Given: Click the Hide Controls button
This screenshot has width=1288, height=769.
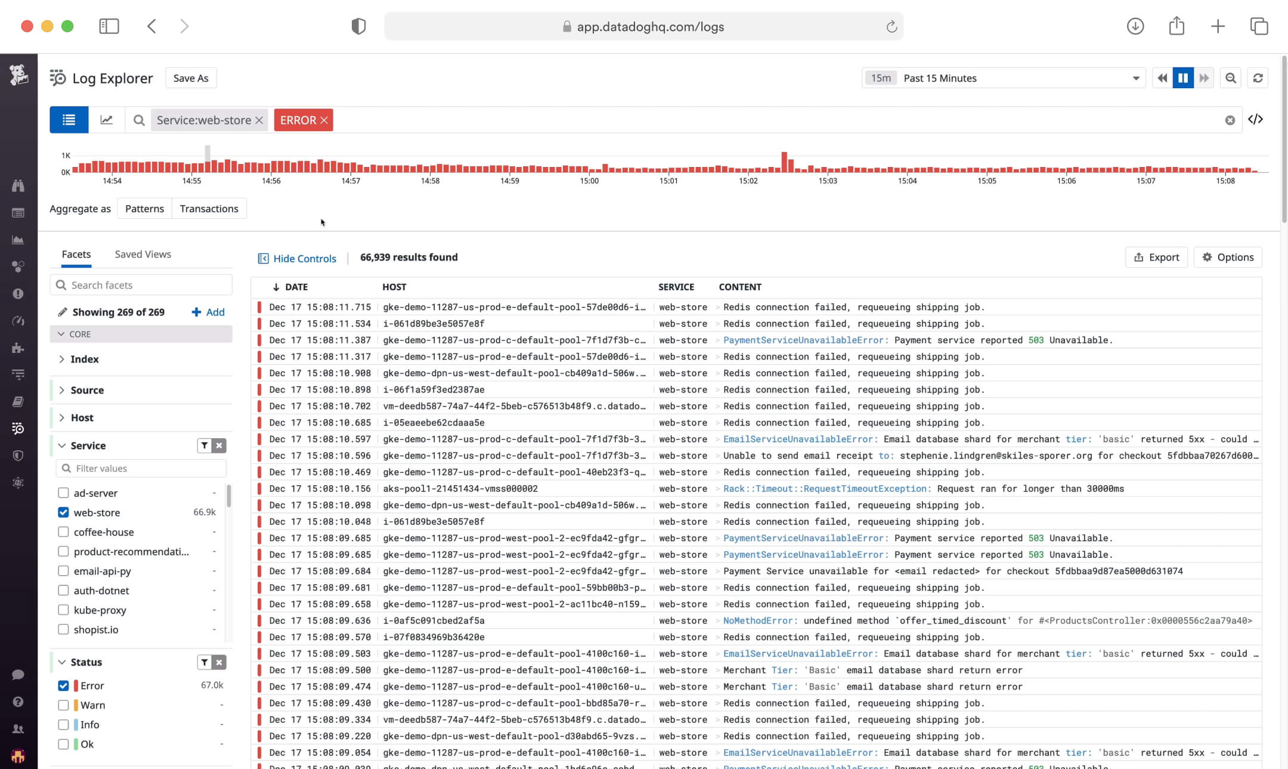Looking at the screenshot, I should pyautogui.click(x=296, y=258).
